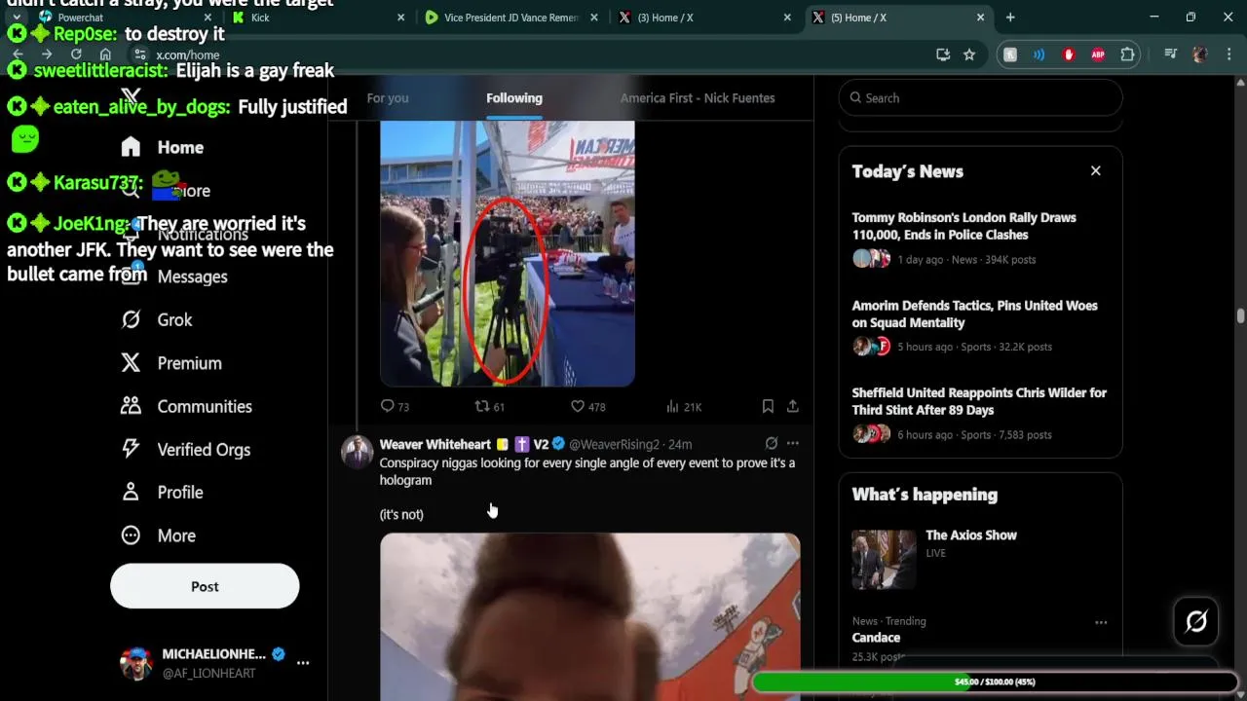1247x701 pixels.
Task: Click the install app icon in address bar
Action: [x=943, y=55]
